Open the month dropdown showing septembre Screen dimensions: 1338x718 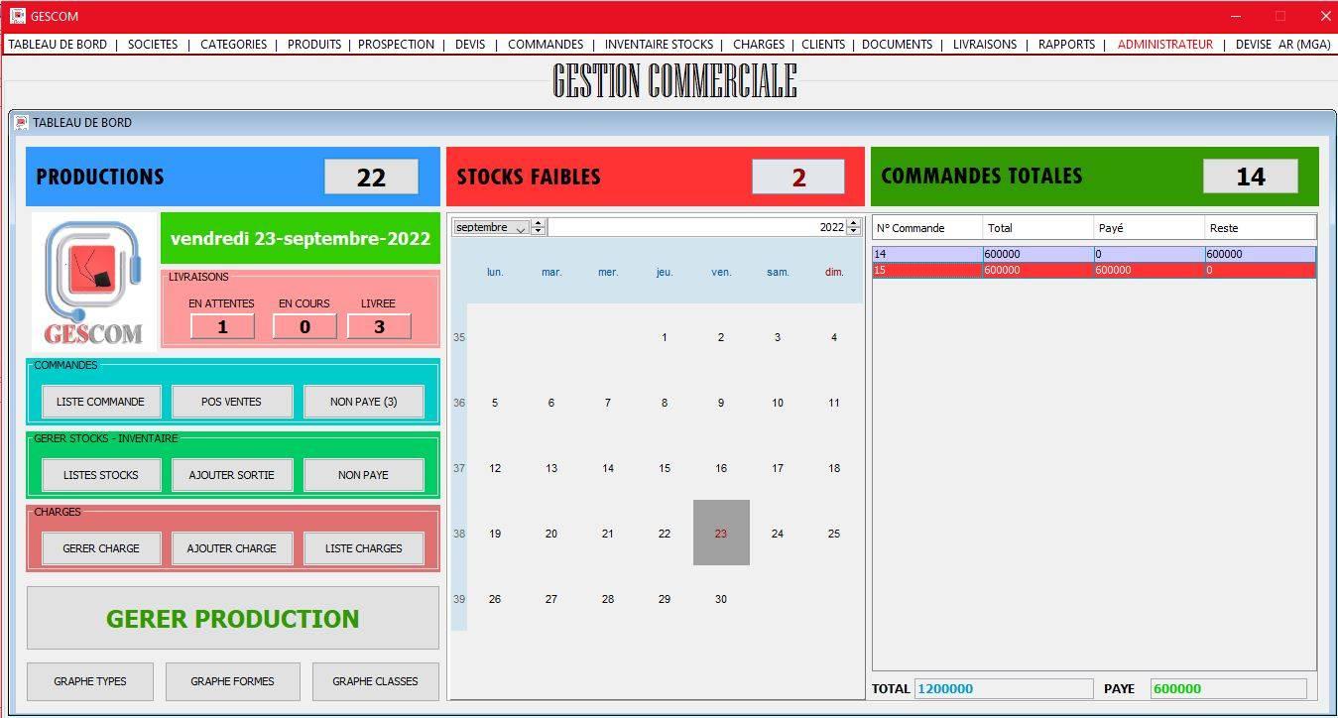click(x=491, y=227)
